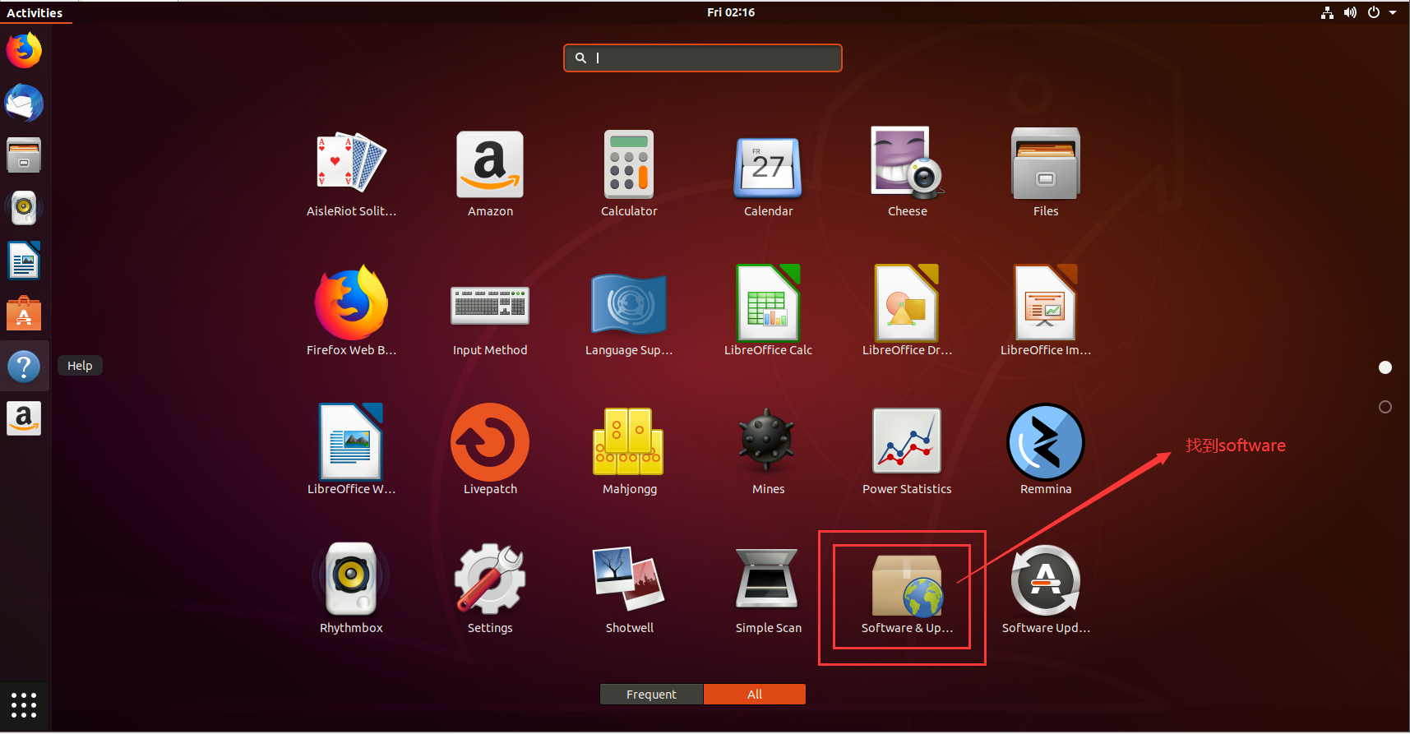This screenshot has width=1410, height=734.
Task: Launch Cheese webcam app
Action: pos(907,173)
